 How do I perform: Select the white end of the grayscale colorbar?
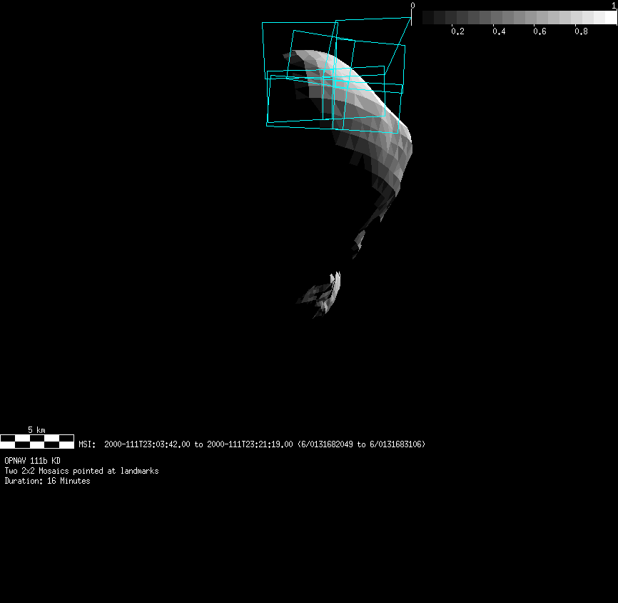tap(610, 18)
